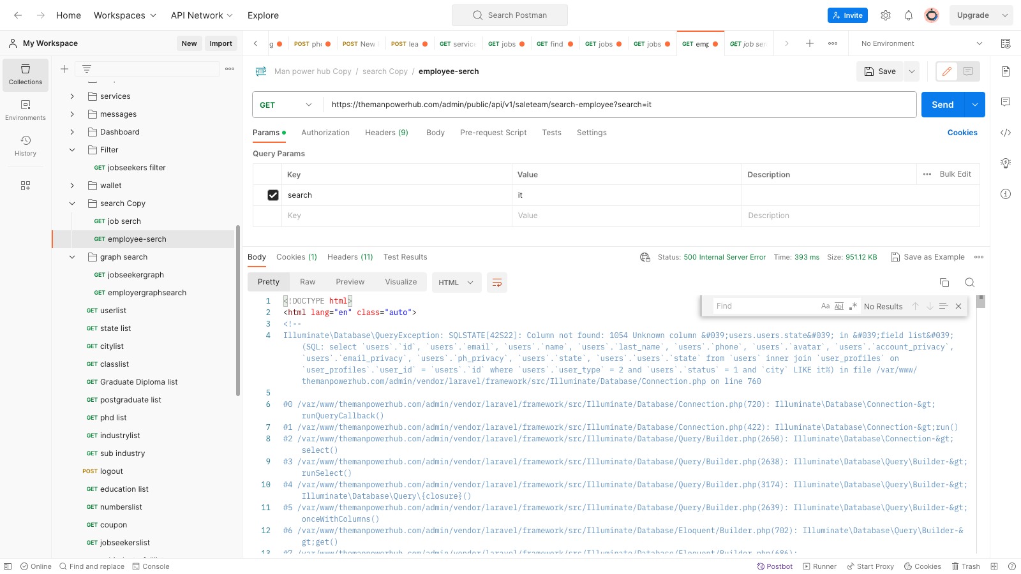Click the back navigation arrow

(x=18, y=15)
